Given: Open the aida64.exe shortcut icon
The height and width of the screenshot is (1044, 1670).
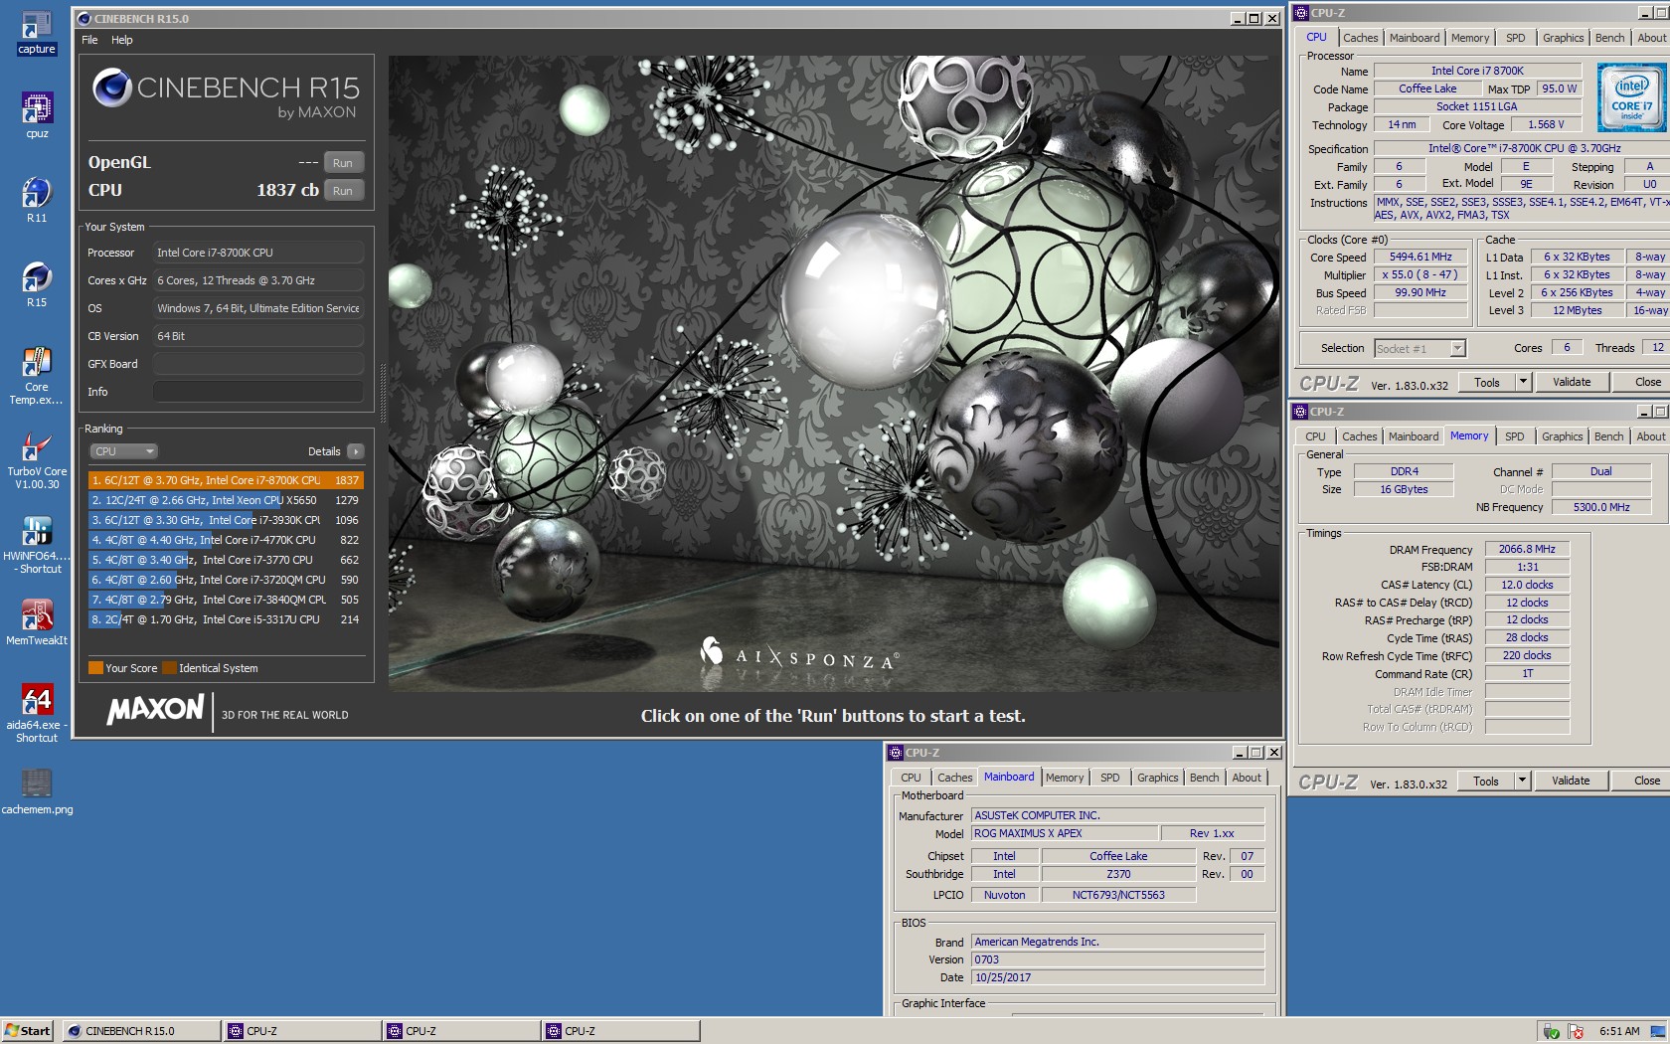Looking at the screenshot, I should (37, 702).
